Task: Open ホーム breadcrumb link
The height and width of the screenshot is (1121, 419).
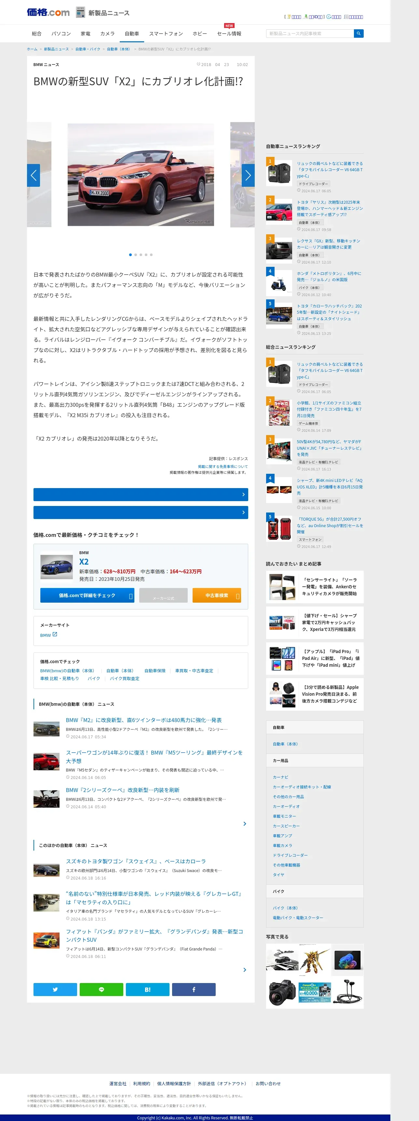Action: (x=32, y=49)
